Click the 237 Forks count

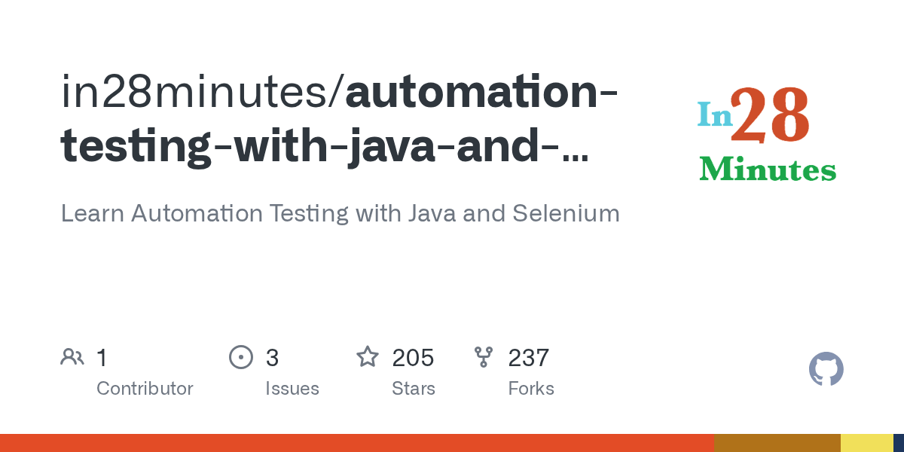(x=529, y=358)
